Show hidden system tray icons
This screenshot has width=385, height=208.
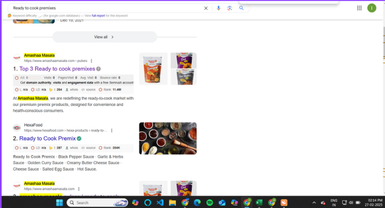coord(314,203)
